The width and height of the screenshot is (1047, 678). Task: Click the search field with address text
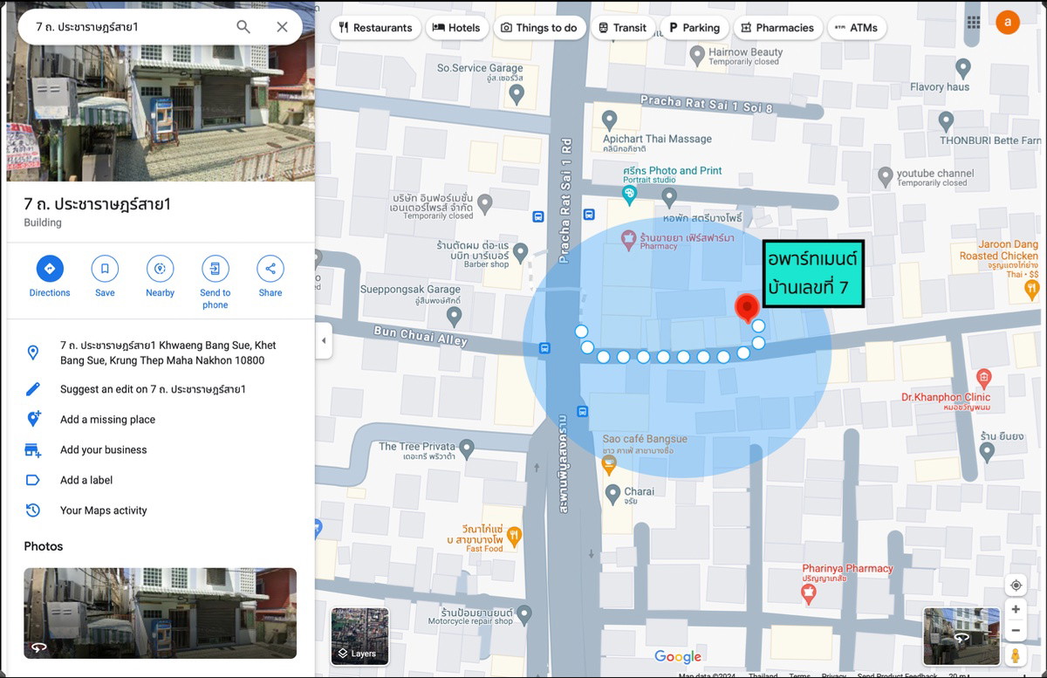pyautogui.click(x=129, y=27)
